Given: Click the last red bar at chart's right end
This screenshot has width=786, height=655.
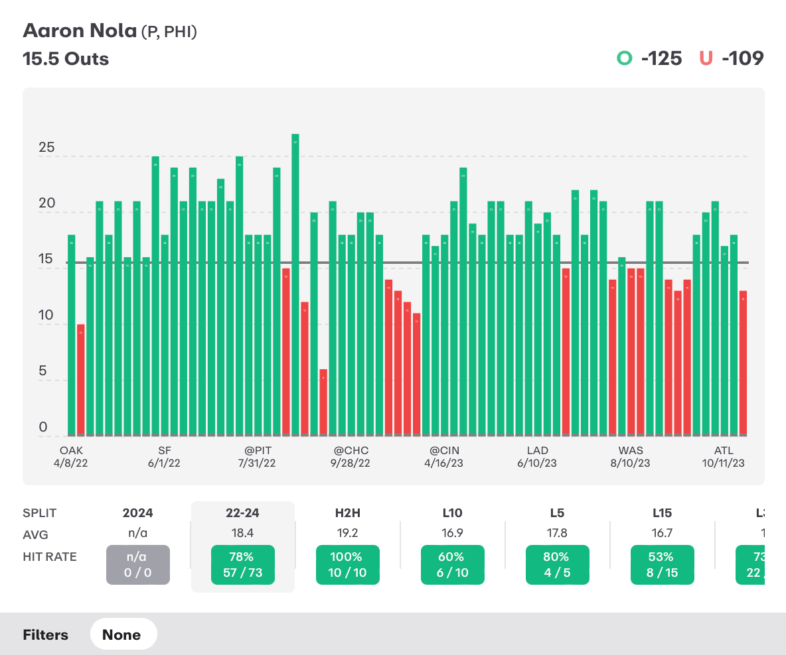Looking at the screenshot, I should [x=744, y=363].
